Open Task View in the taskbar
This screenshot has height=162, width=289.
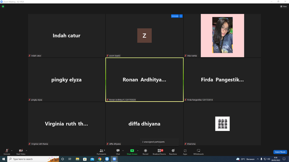pyautogui.click(x=70, y=159)
